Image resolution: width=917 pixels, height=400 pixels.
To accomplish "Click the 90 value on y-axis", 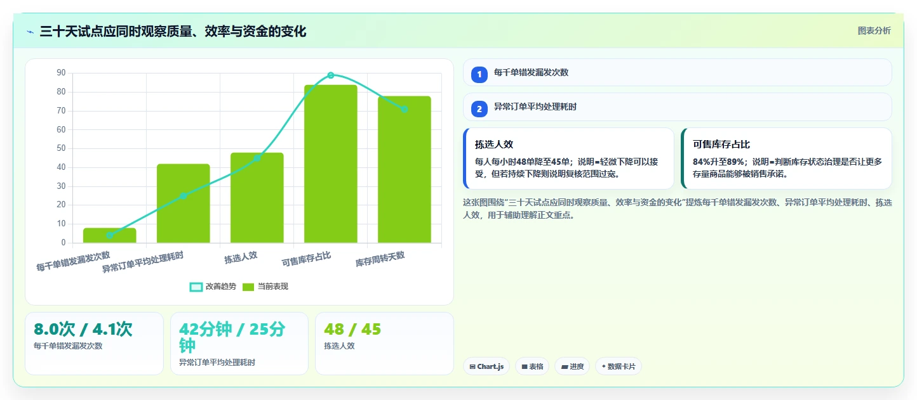I will [x=61, y=73].
